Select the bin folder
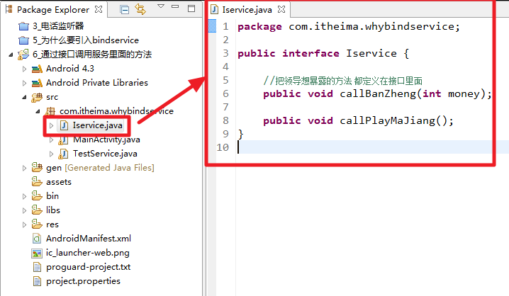This screenshot has width=509, height=296. click(x=52, y=196)
